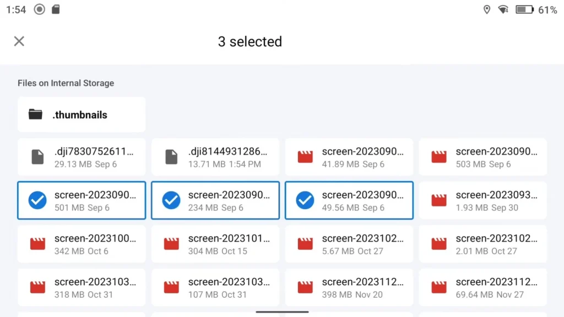Viewport: 564px width, 317px height.
Task: Tap the navigation gesture bar
Action: point(282,312)
